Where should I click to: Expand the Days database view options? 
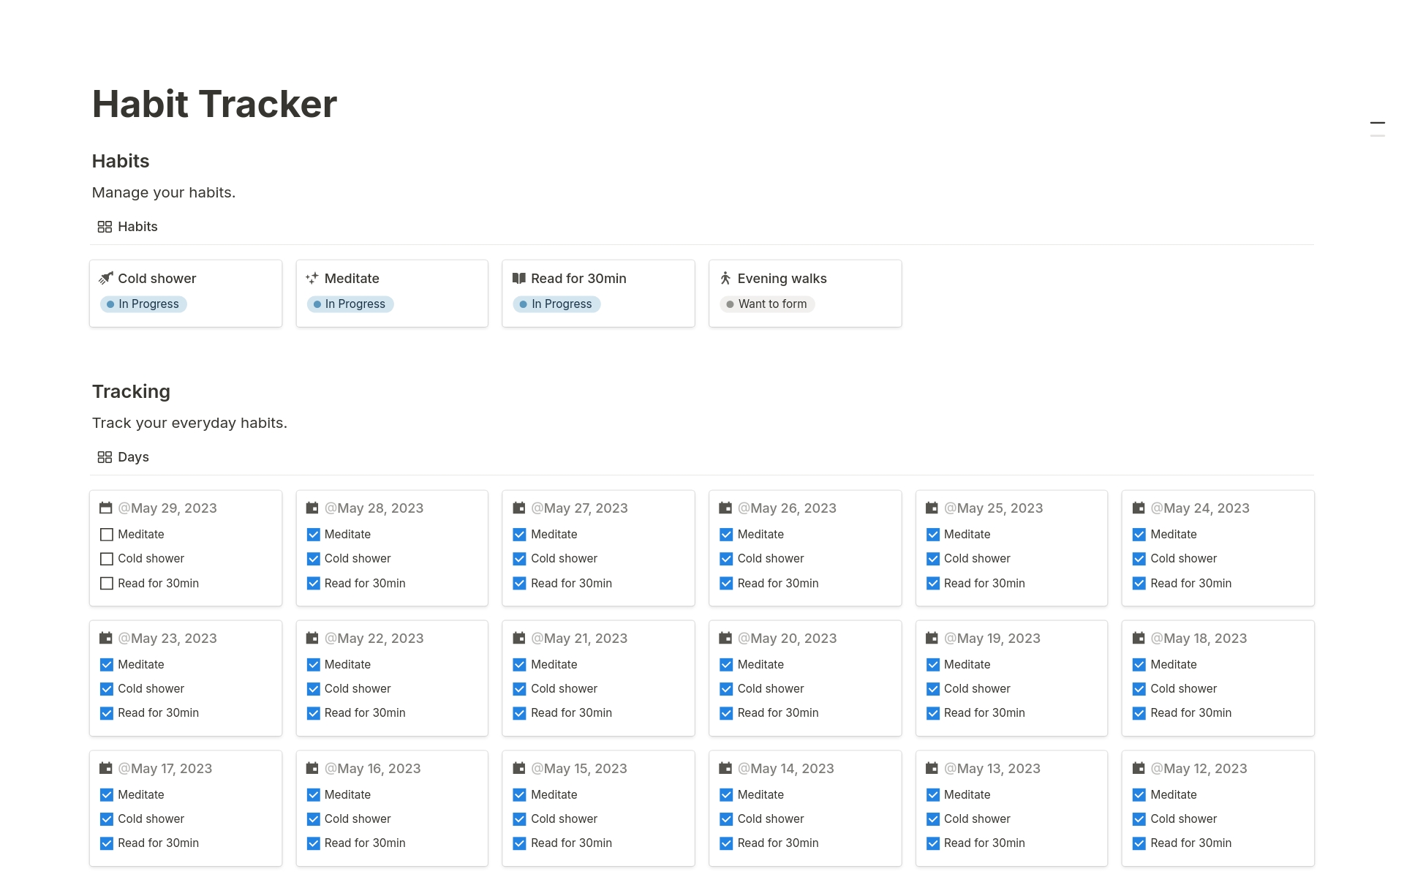133,456
